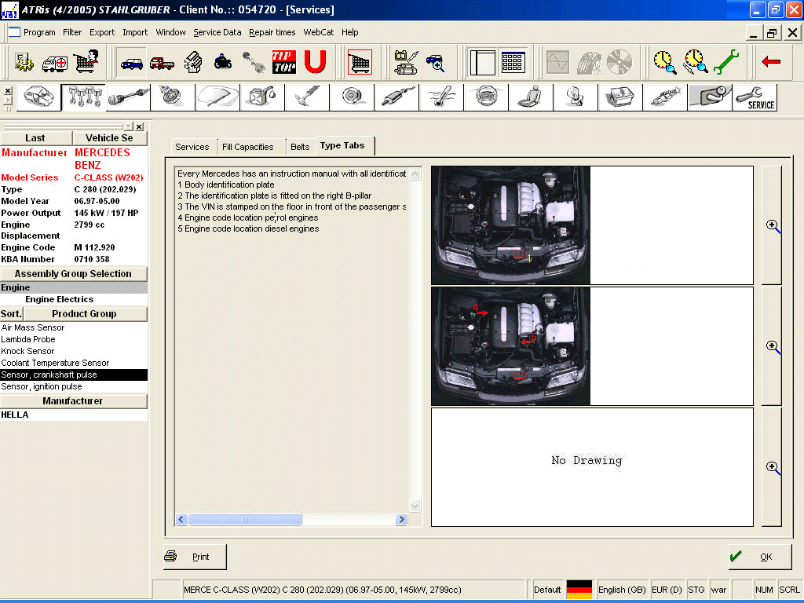Image resolution: width=804 pixels, height=603 pixels.
Task: Click the battery and starter parts icon
Action: (x=406, y=63)
